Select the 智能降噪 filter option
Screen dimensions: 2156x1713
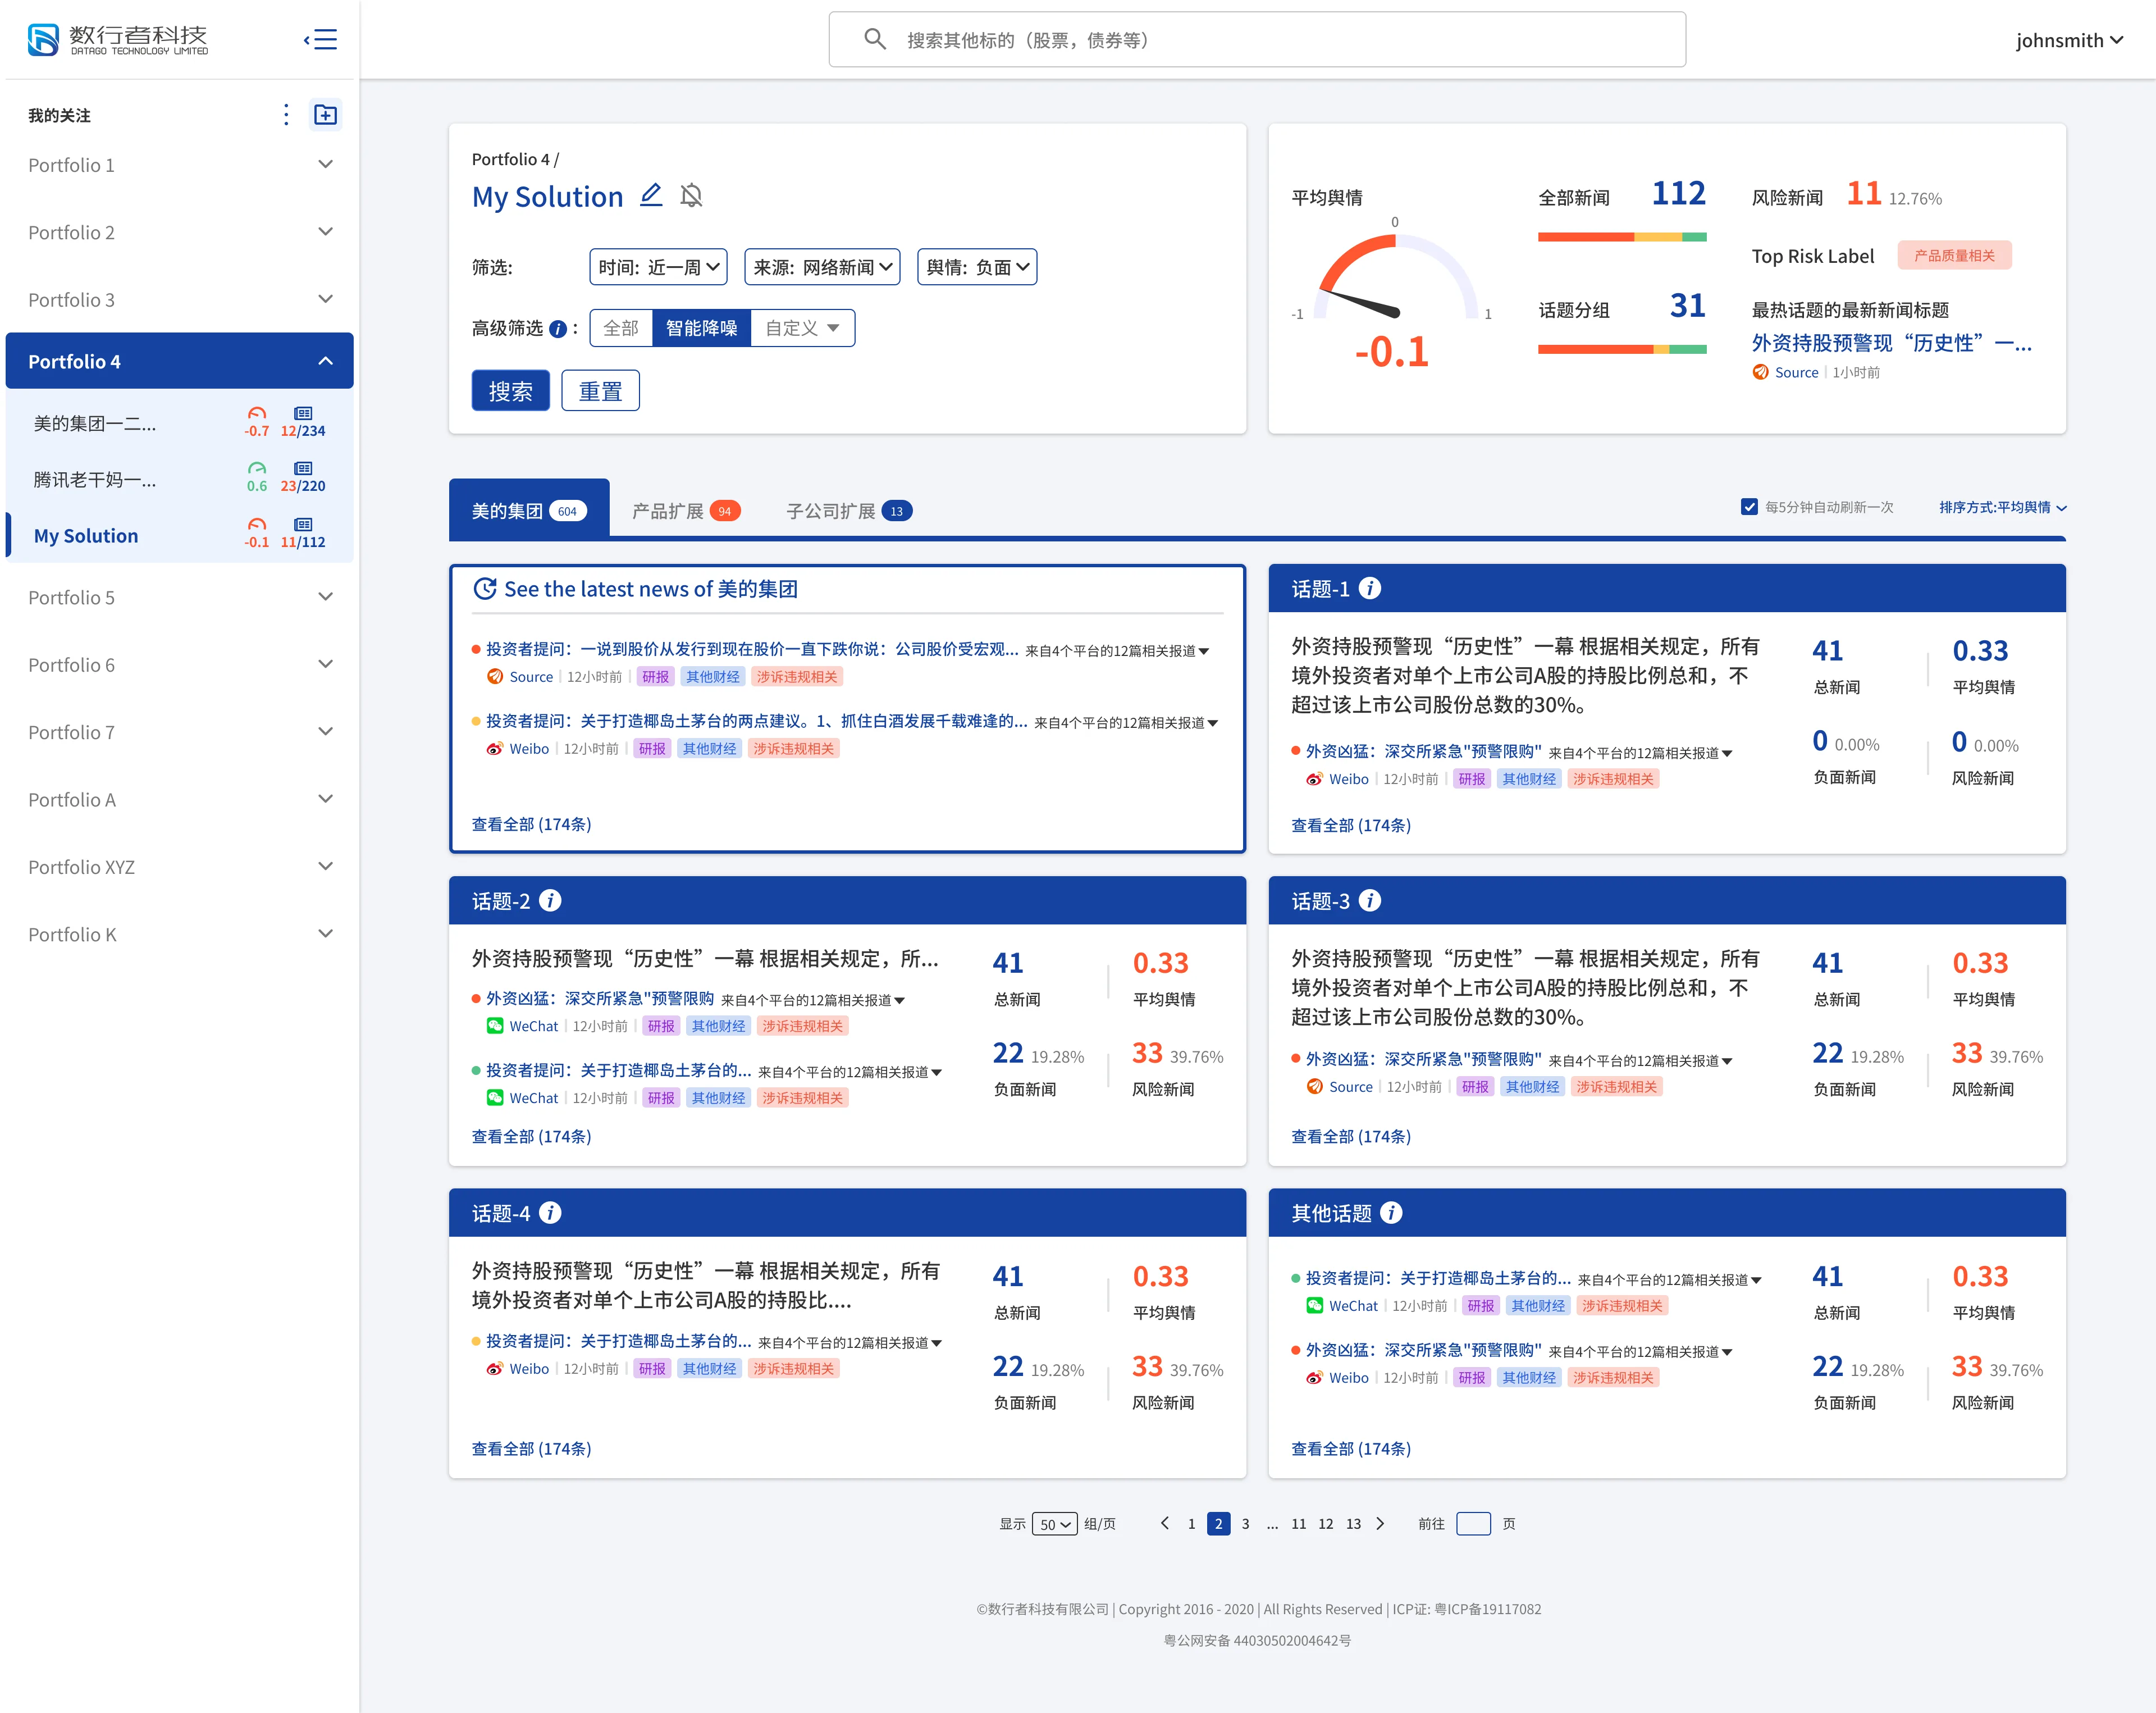(701, 328)
